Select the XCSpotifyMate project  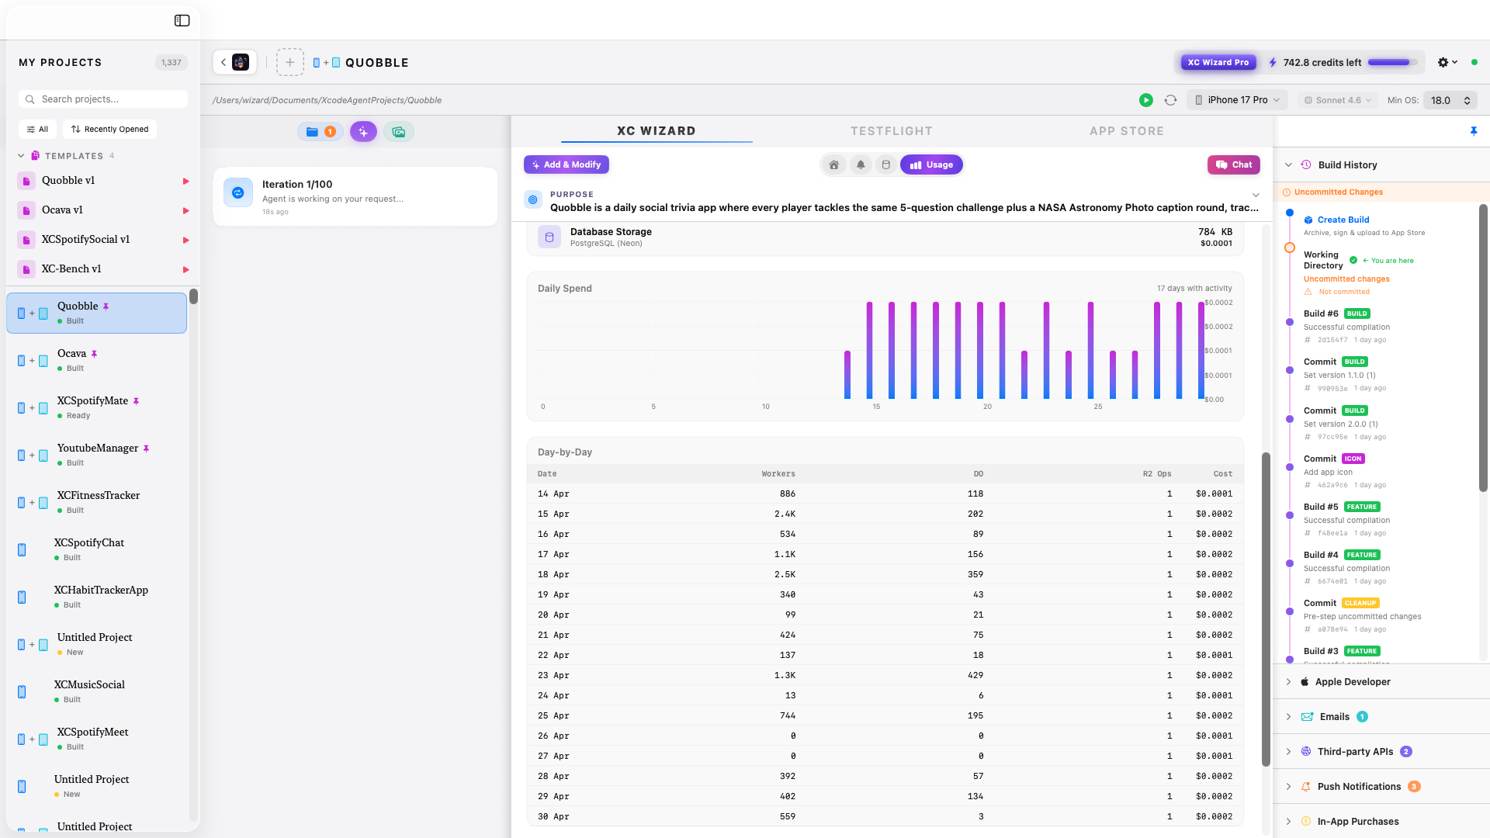(x=97, y=407)
